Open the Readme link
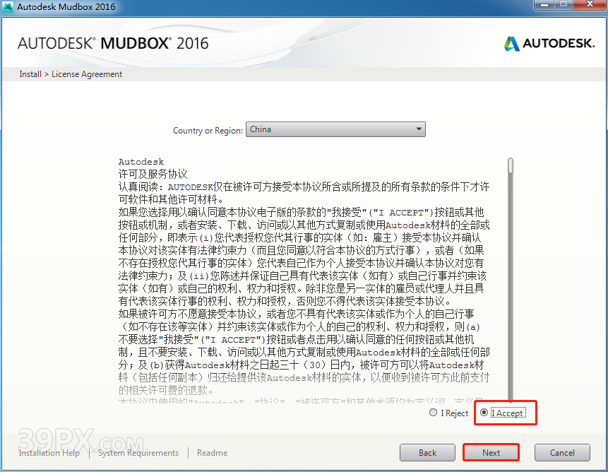The image size is (608, 472). [212, 453]
